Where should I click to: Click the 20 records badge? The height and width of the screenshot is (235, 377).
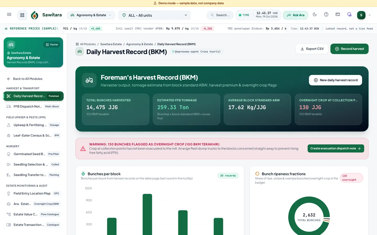(x=228, y=176)
